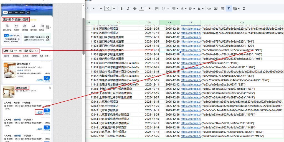Click the insert link icon
The height and width of the screenshot is (142, 284).
tap(209, 9)
